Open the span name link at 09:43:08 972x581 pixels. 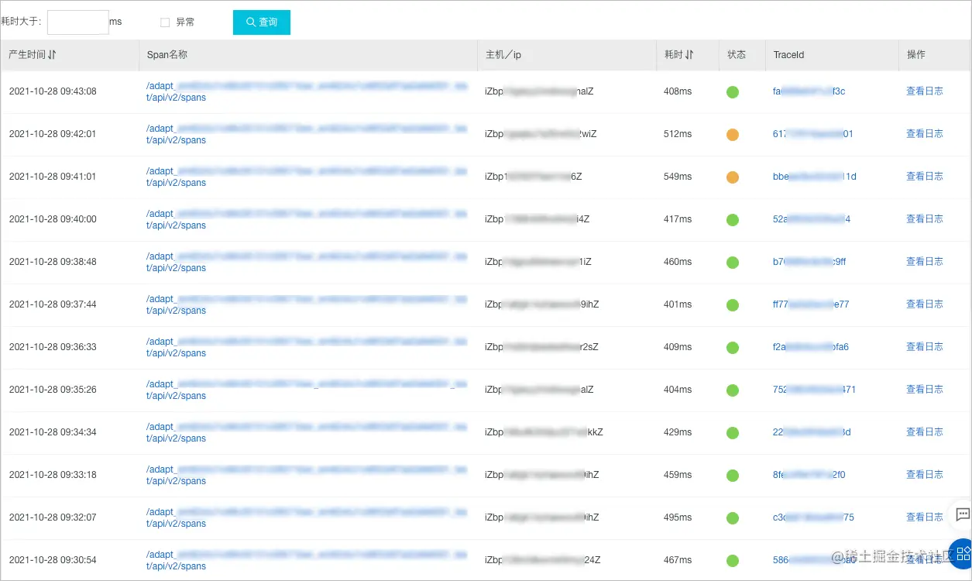point(307,91)
